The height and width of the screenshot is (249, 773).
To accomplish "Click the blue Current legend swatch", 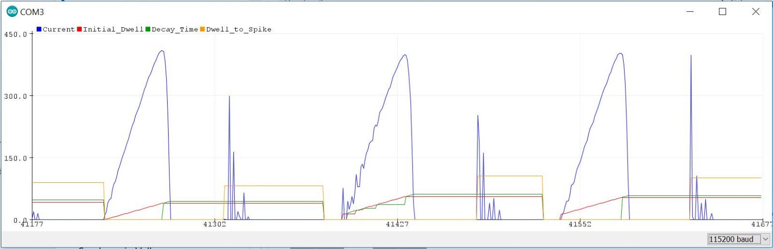I will coord(39,29).
